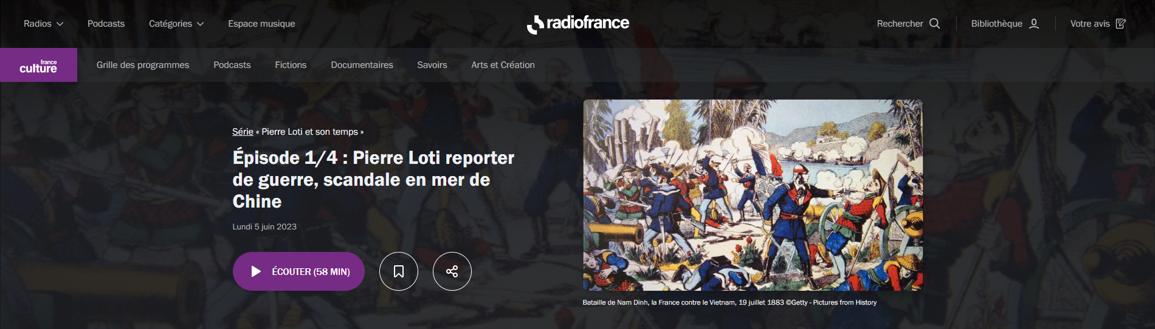This screenshot has height=329, width=1155.
Task: Click the Bataille de Nam Dinh illustration
Action: pos(753,195)
